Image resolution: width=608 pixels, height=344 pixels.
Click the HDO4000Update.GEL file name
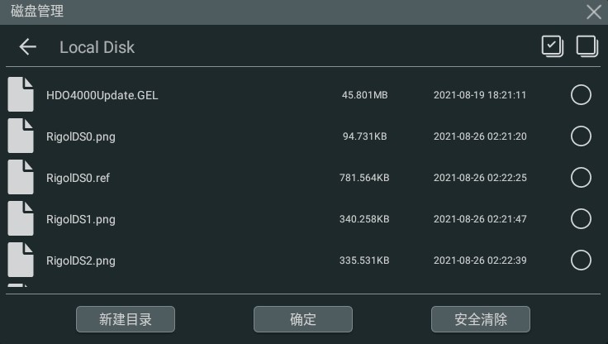pos(102,95)
